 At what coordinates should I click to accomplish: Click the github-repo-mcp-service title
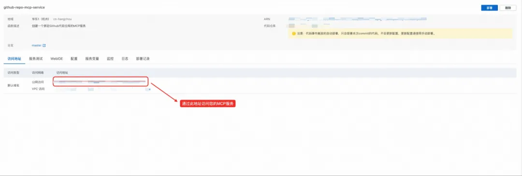24,7
